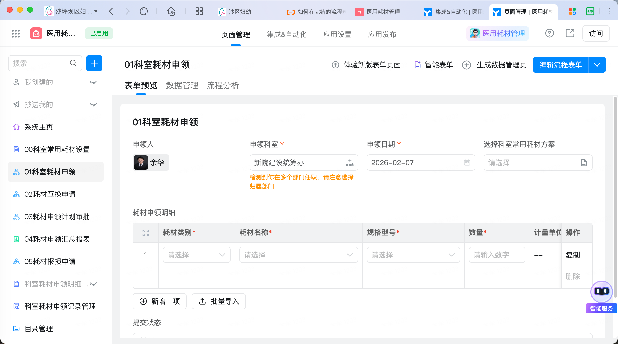This screenshot has width=618, height=344.
Task: Expand the 耗材申领明细 table fullscreen icon
Action: (x=146, y=233)
